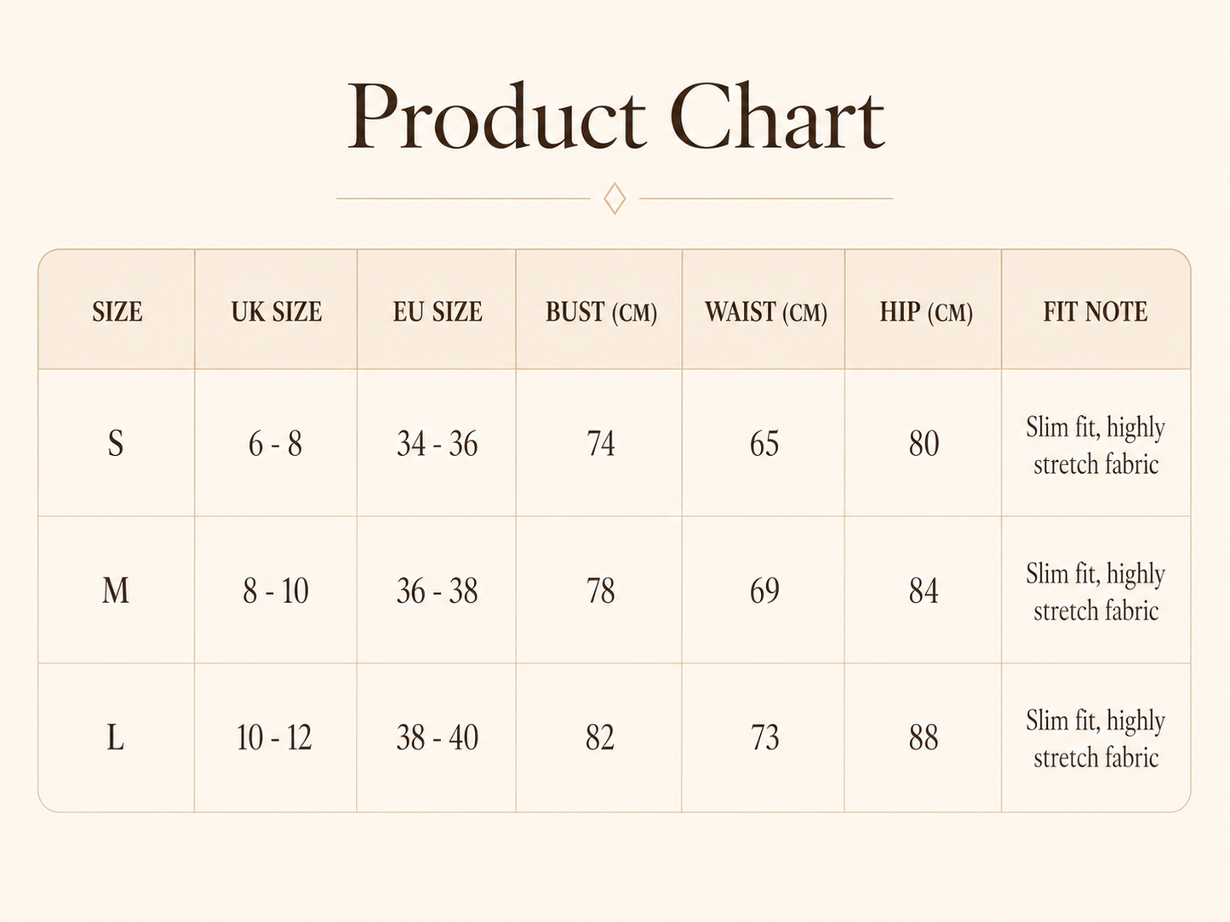This screenshot has height=922, width=1230.
Task: Select the size M row label
Action: click(x=116, y=590)
